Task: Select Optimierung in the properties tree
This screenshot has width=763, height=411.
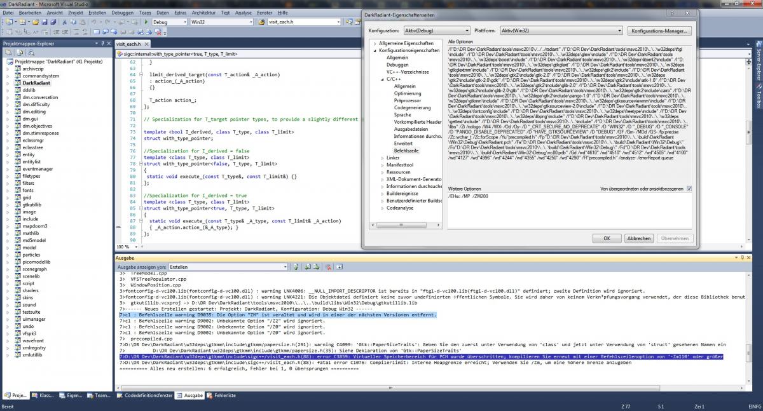Action: (407, 93)
